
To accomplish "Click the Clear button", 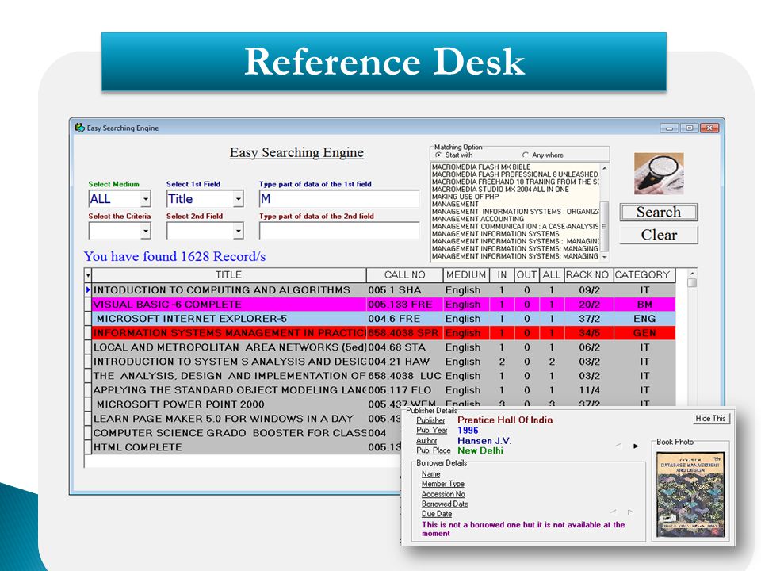I will click(x=659, y=235).
